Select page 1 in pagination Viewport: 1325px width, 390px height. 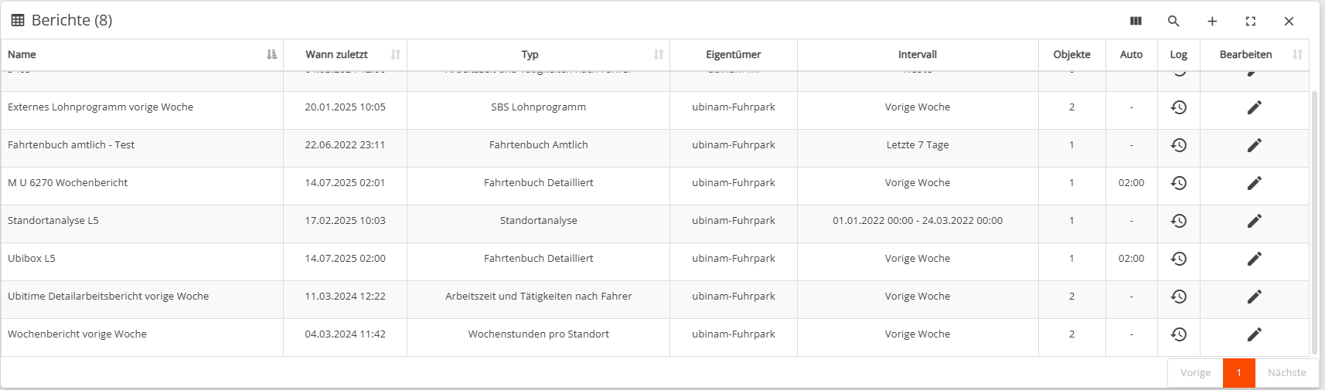(1238, 372)
